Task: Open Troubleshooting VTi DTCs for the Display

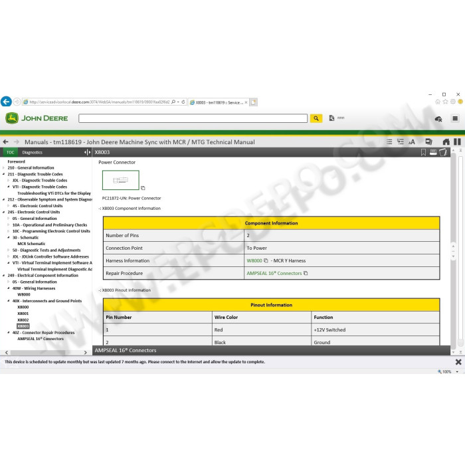Action: point(54,193)
